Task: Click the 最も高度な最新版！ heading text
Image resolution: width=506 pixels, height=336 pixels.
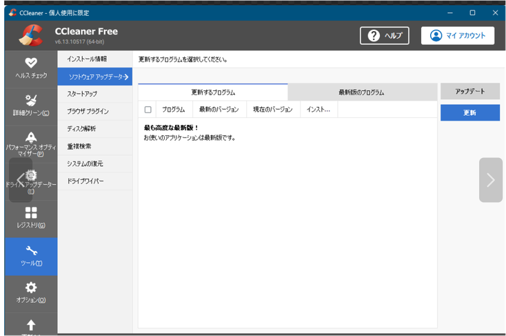Action: [x=171, y=128]
